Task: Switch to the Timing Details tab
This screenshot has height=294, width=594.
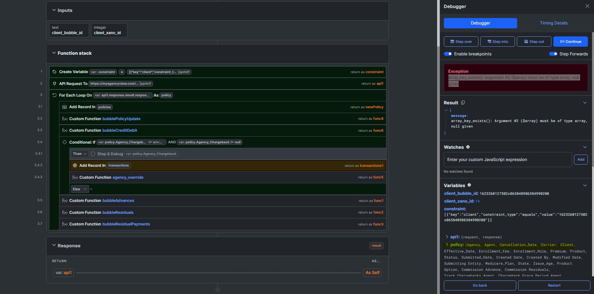Action: click(554, 23)
